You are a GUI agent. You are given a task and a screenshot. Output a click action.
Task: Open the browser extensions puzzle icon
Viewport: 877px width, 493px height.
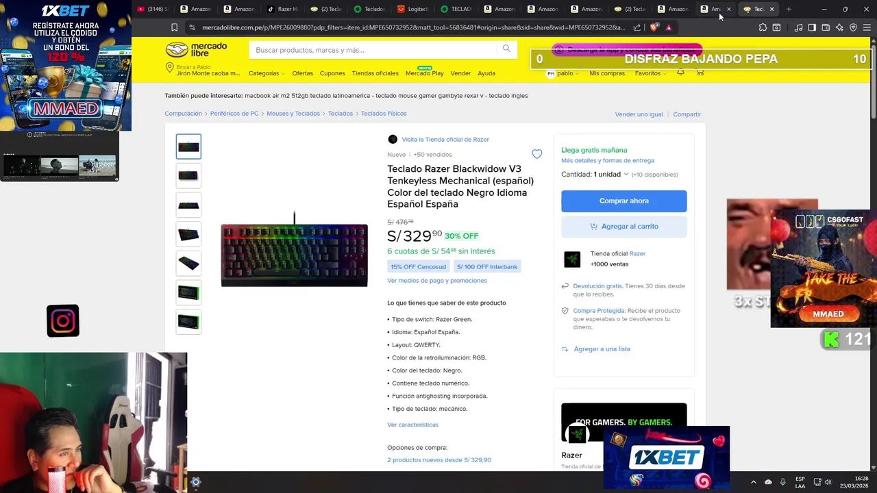763,27
